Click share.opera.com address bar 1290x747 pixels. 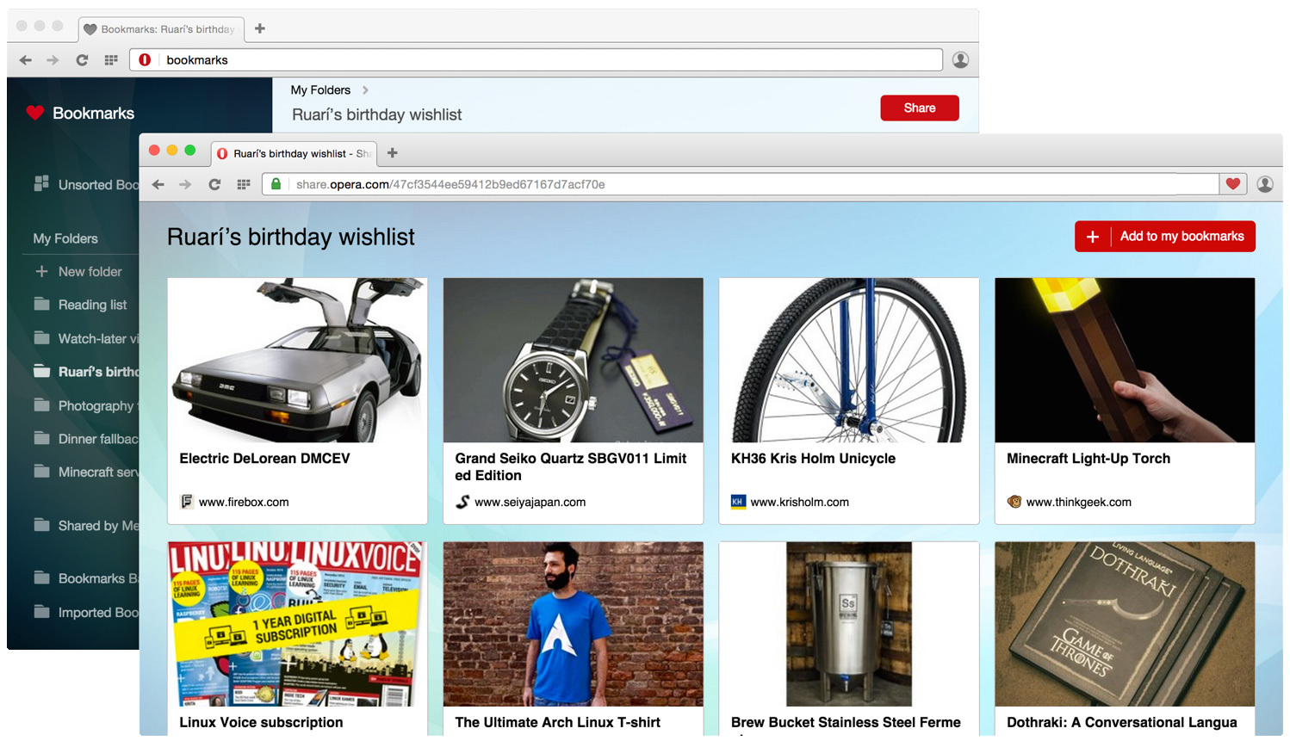pos(741,184)
